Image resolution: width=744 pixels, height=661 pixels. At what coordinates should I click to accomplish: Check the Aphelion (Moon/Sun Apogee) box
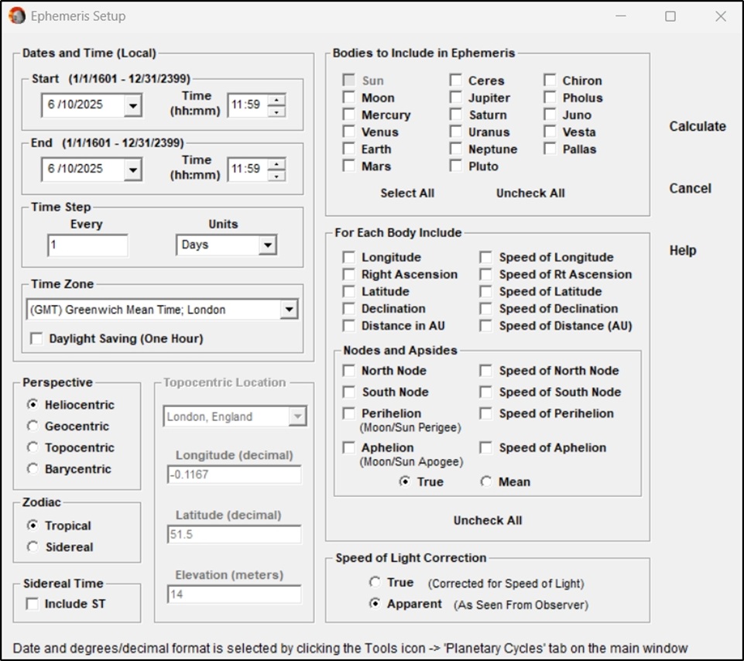tap(348, 447)
